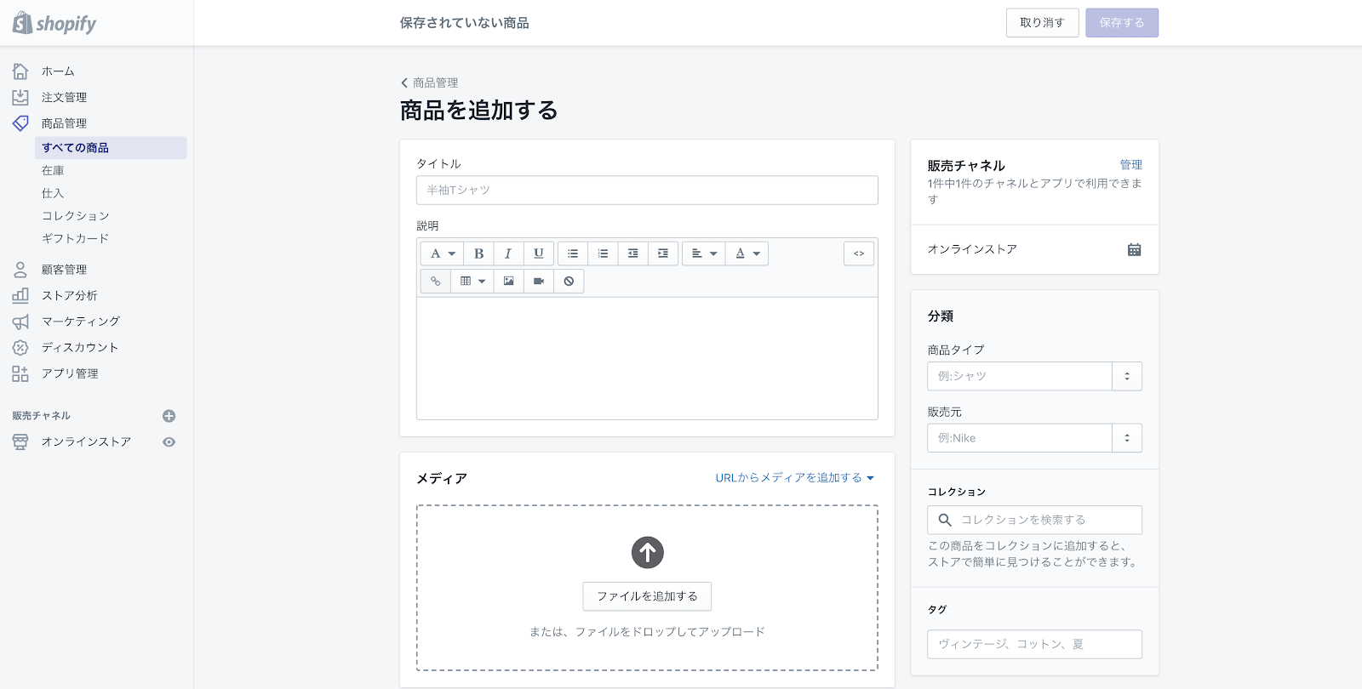Click the insert link icon

[x=435, y=281]
